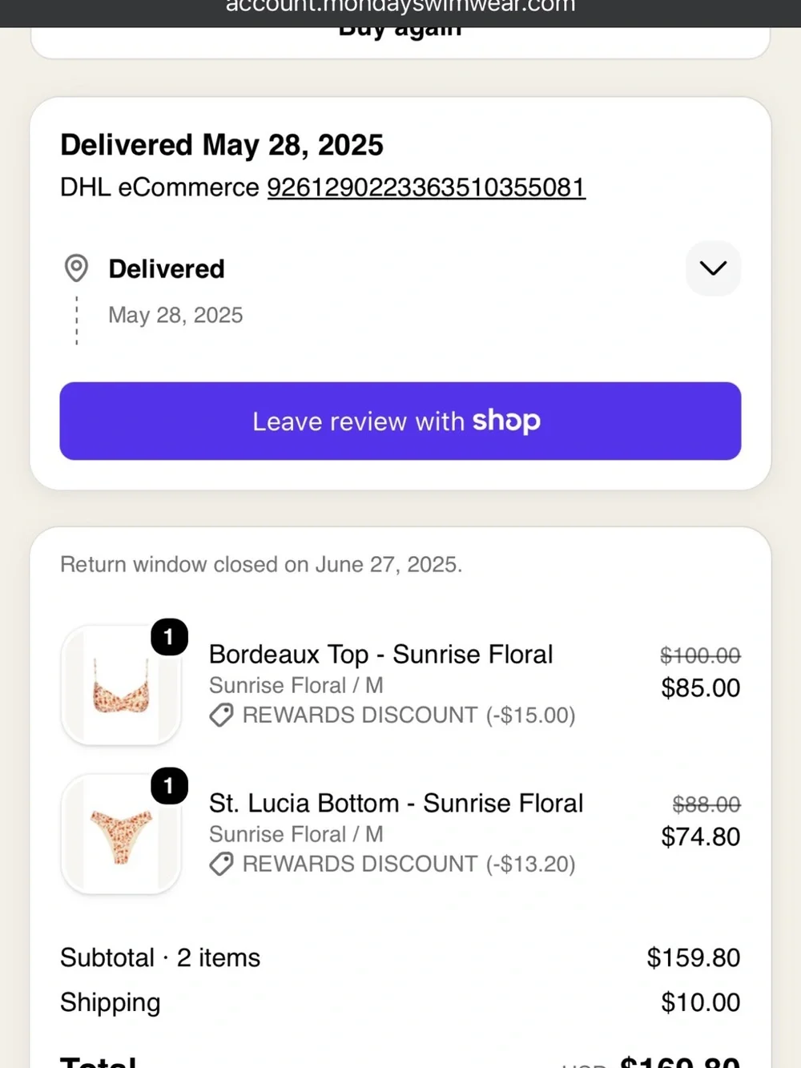Open Bordeaux Top product thumbnail
Image resolution: width=801 pixels, height=1068 pixels.
[121, 685]
